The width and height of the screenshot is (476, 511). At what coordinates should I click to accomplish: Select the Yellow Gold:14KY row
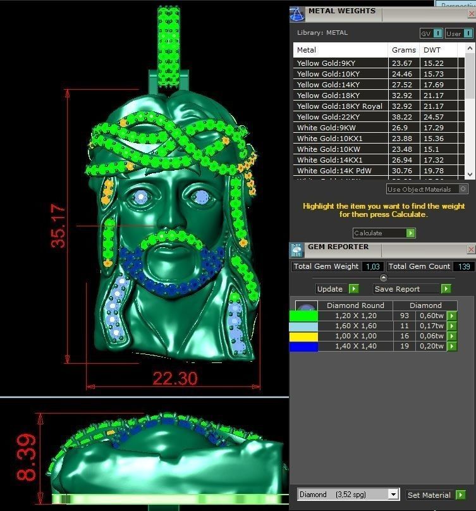pos(379,85)
